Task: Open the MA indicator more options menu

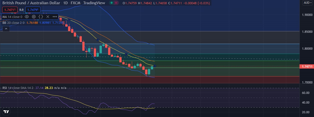Action: coord(55,17)
